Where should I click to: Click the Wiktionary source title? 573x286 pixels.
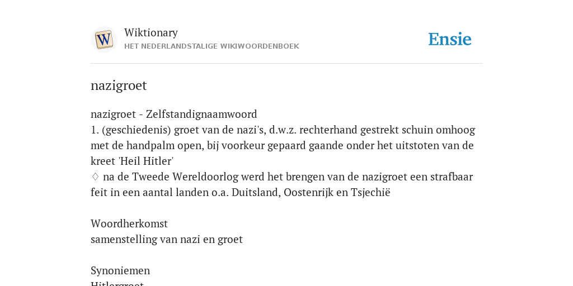coord(151,32)
